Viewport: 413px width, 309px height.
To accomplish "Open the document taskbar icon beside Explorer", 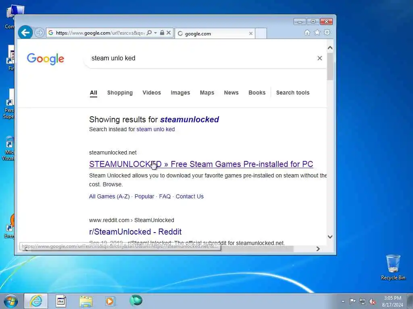I will tap(61, 301).
